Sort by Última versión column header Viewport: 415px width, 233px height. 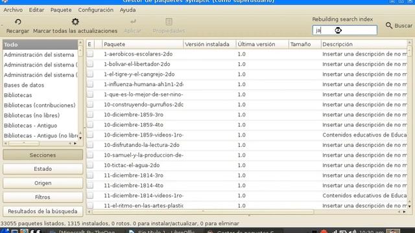(262, 45)
